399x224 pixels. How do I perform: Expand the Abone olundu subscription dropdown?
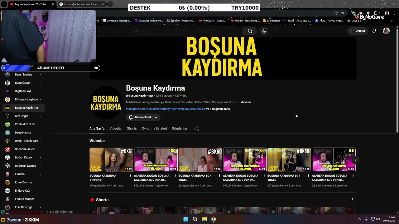tap(143, 117)
